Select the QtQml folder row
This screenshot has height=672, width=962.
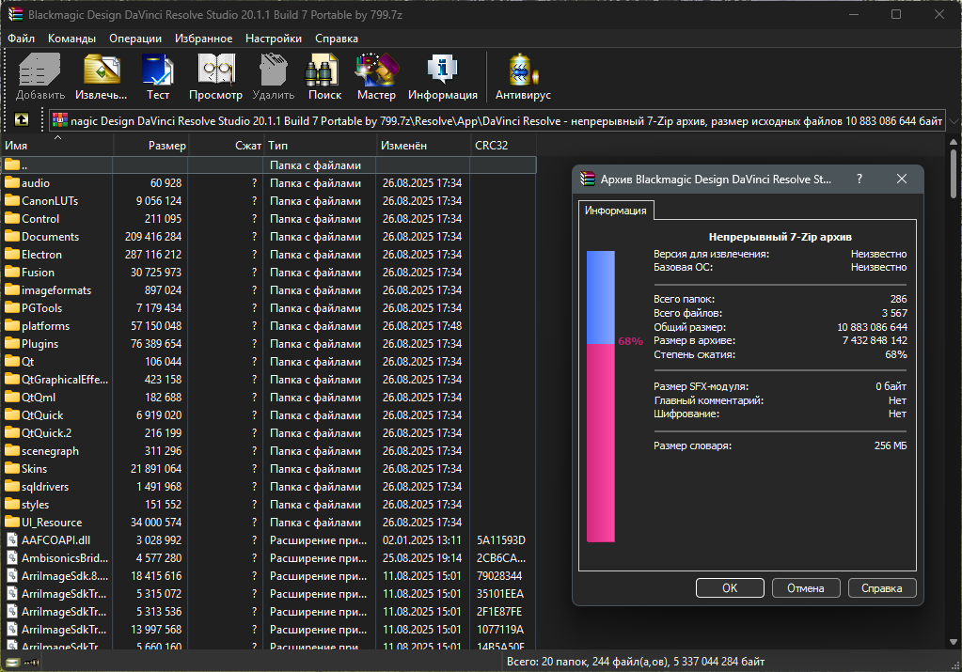269,398
